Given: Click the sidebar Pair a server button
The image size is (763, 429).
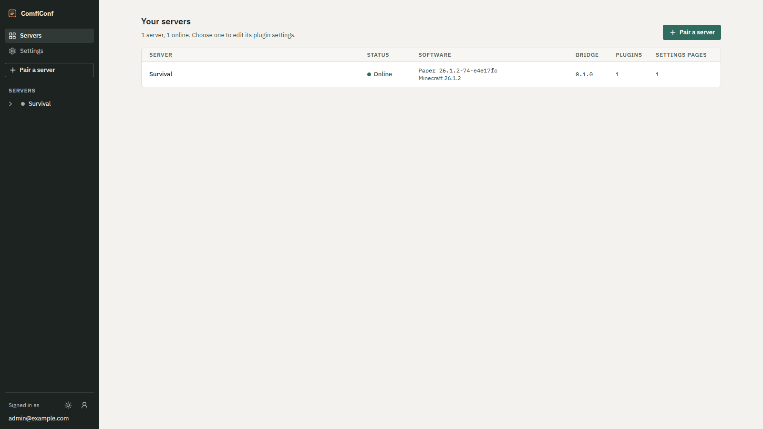Looking at the screenshot, I should 49,70.
